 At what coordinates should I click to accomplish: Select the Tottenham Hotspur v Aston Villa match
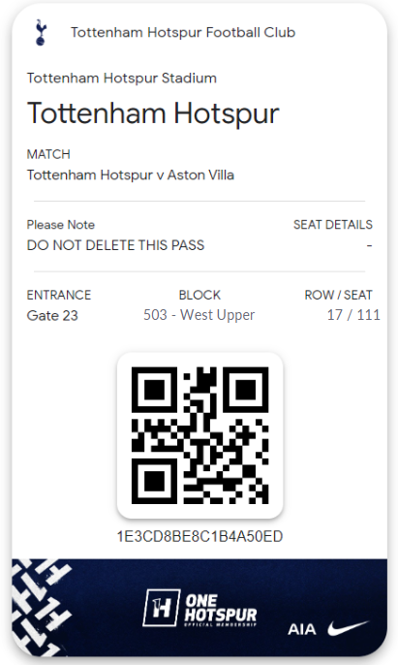[130, 174]
